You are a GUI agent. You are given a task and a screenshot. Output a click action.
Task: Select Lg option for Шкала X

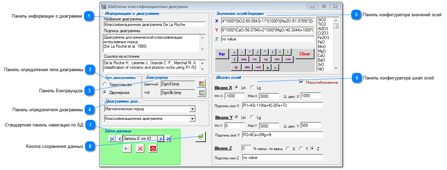(x=252, y=87)
